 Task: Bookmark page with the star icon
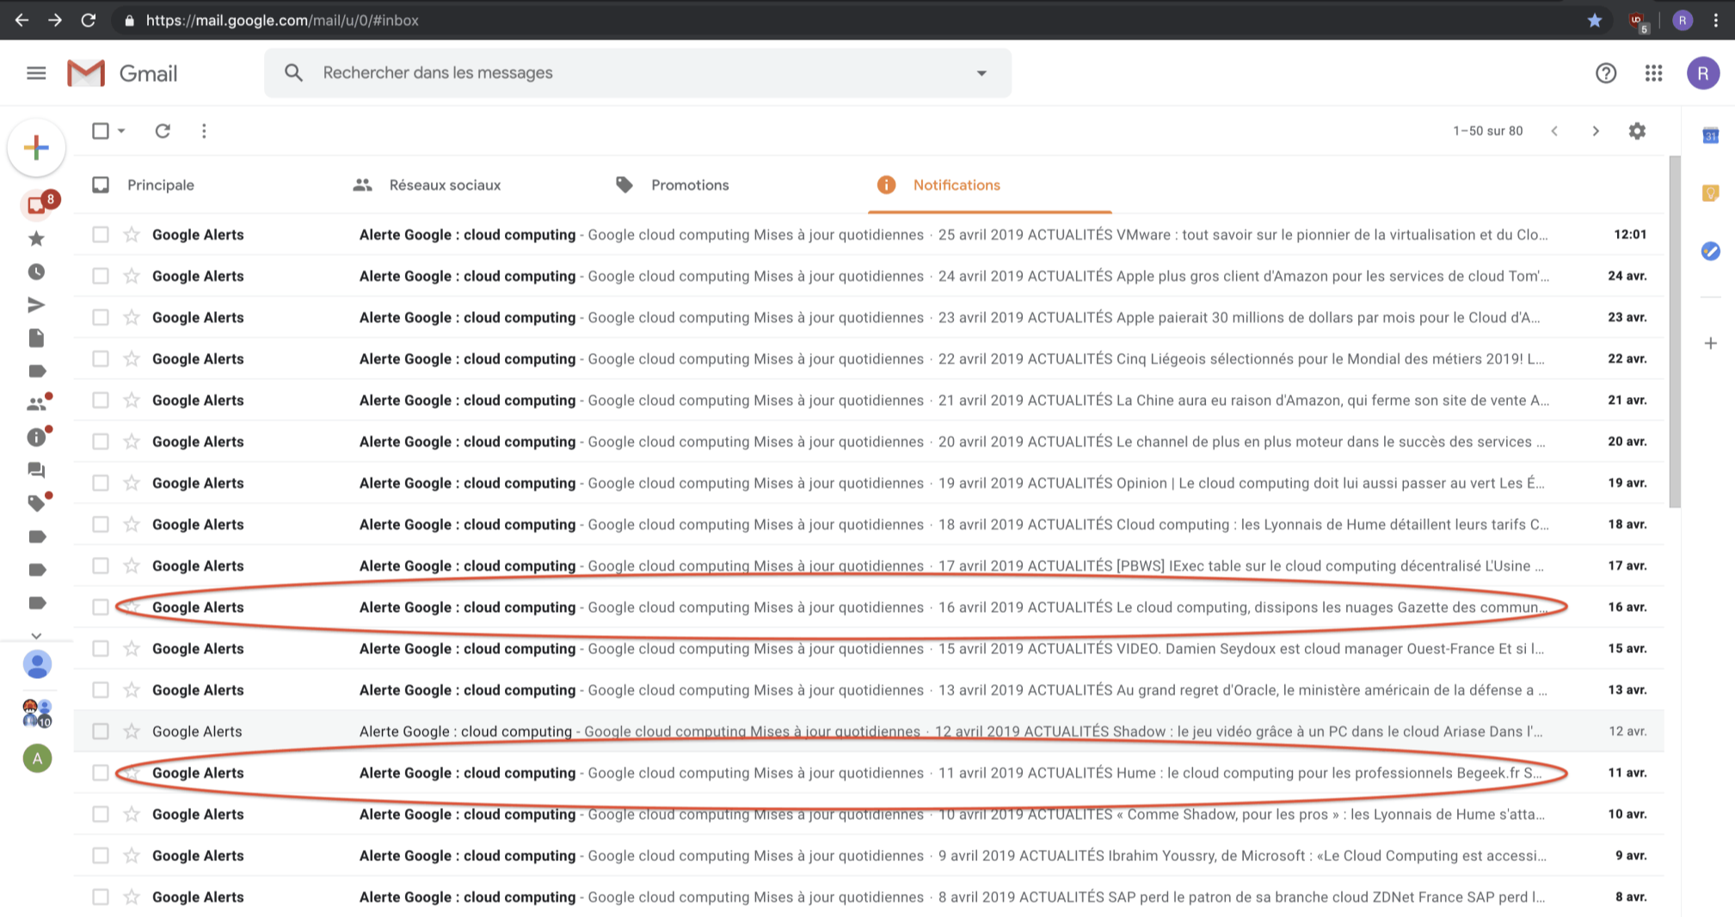1594,20
